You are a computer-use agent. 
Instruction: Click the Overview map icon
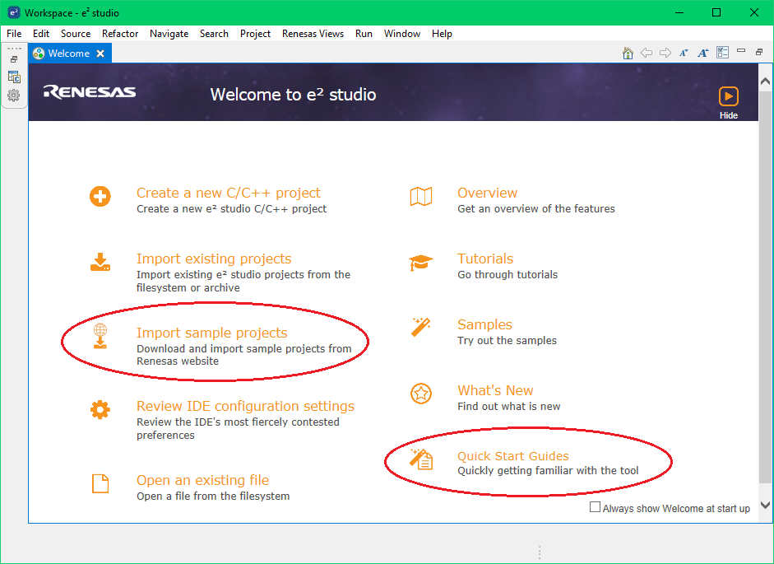pyautogui.click(x=421, y=197)
